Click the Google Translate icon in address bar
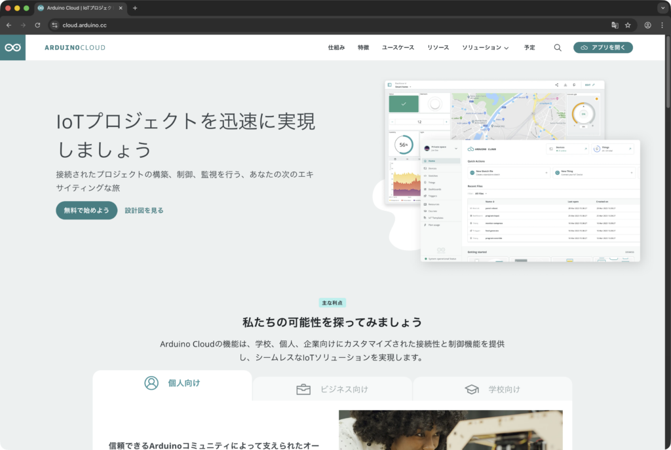The width and height of the screenshot is (671, 450). point(615,26)
